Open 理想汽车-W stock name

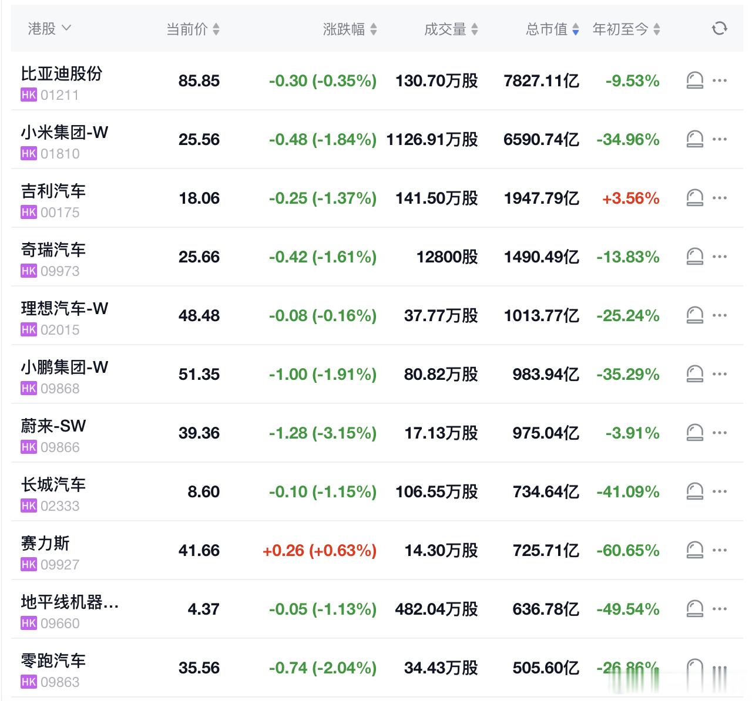[65, 308]
